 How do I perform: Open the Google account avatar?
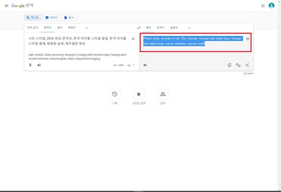[271, 6]
